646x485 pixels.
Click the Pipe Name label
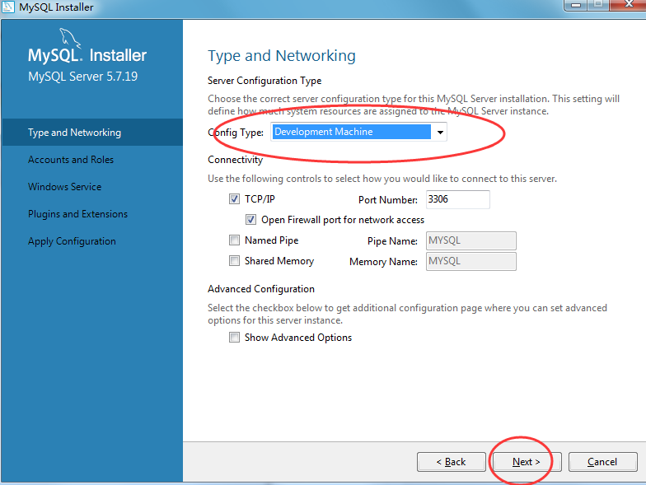coord(392,241)
